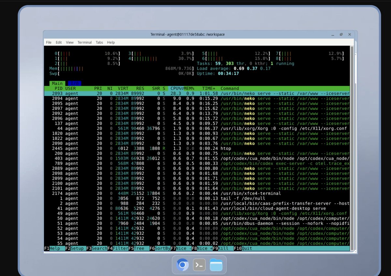Launch the Terminal icon in the dock
The image size is (391, 276).
tap(199, 265)
